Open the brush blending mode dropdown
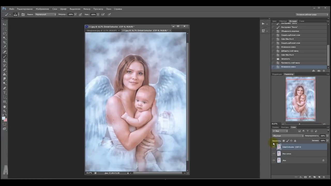 tap(46, 14)
